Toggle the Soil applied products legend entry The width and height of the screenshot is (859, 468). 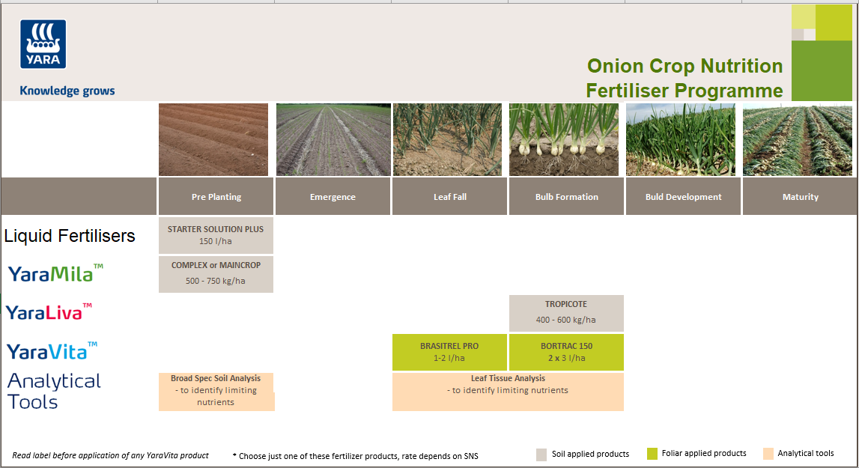[x=583, y=454]
